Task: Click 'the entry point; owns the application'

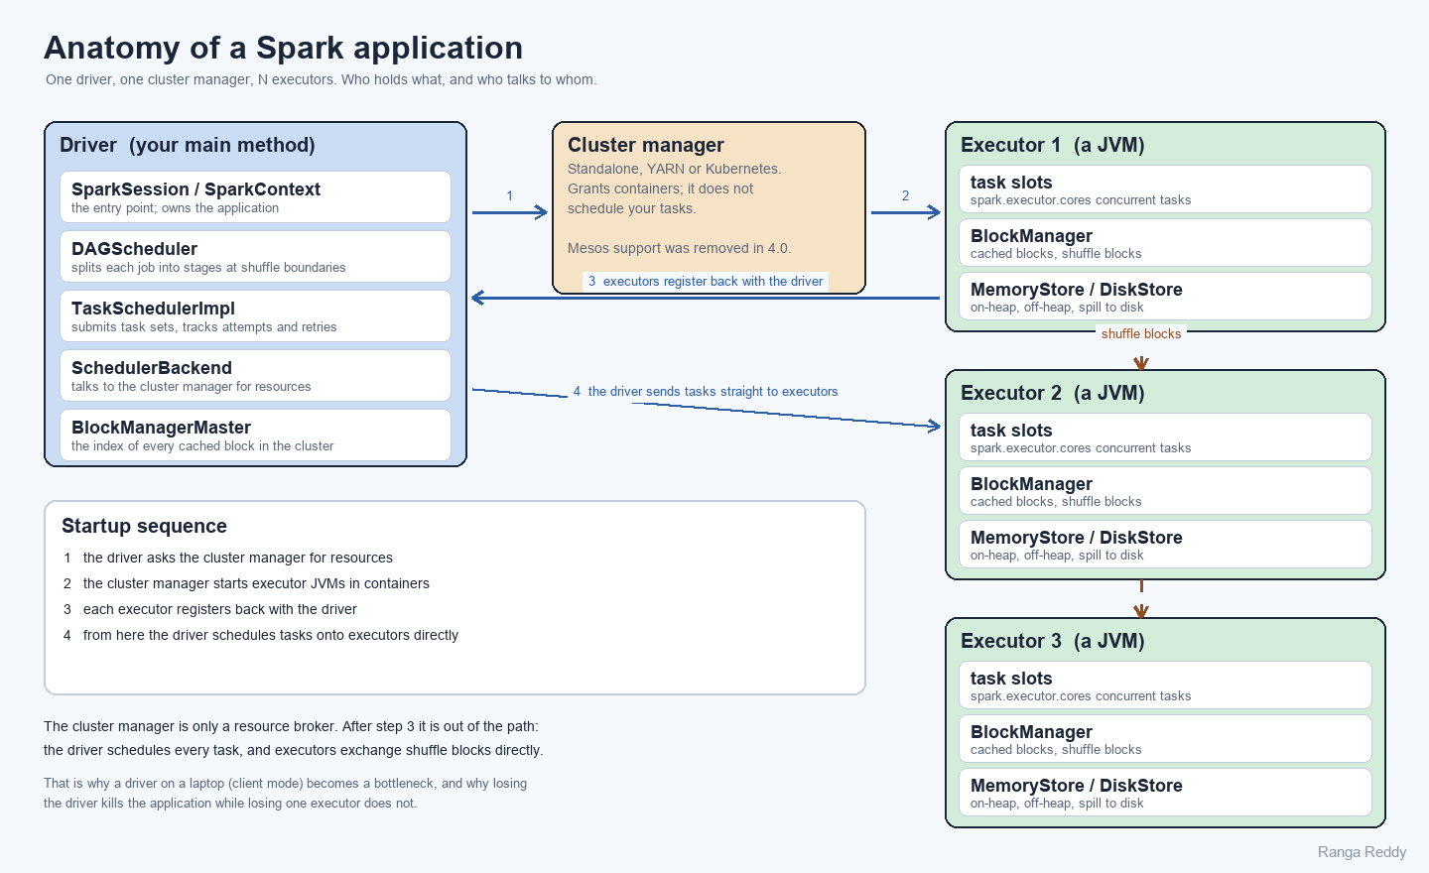Action: click(175, 208)
